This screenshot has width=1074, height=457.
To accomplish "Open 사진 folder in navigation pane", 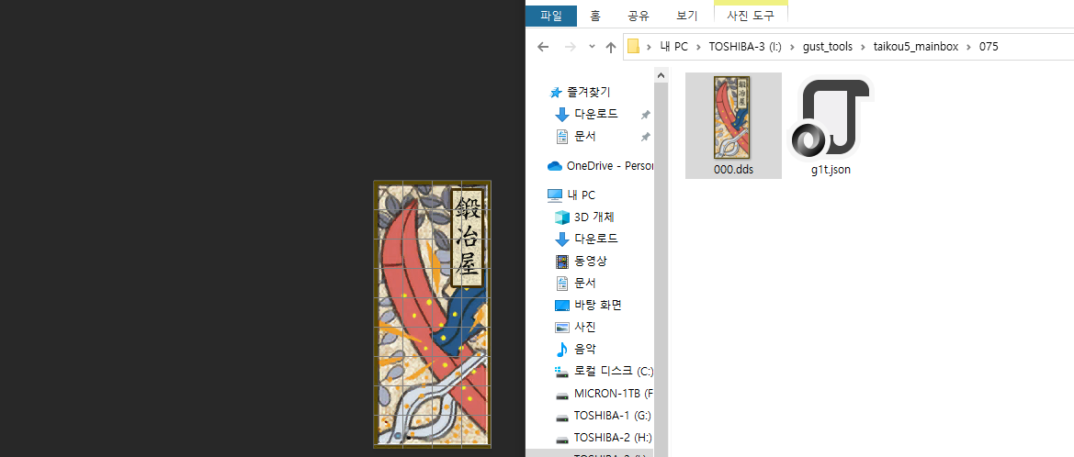I will [585, 327].
